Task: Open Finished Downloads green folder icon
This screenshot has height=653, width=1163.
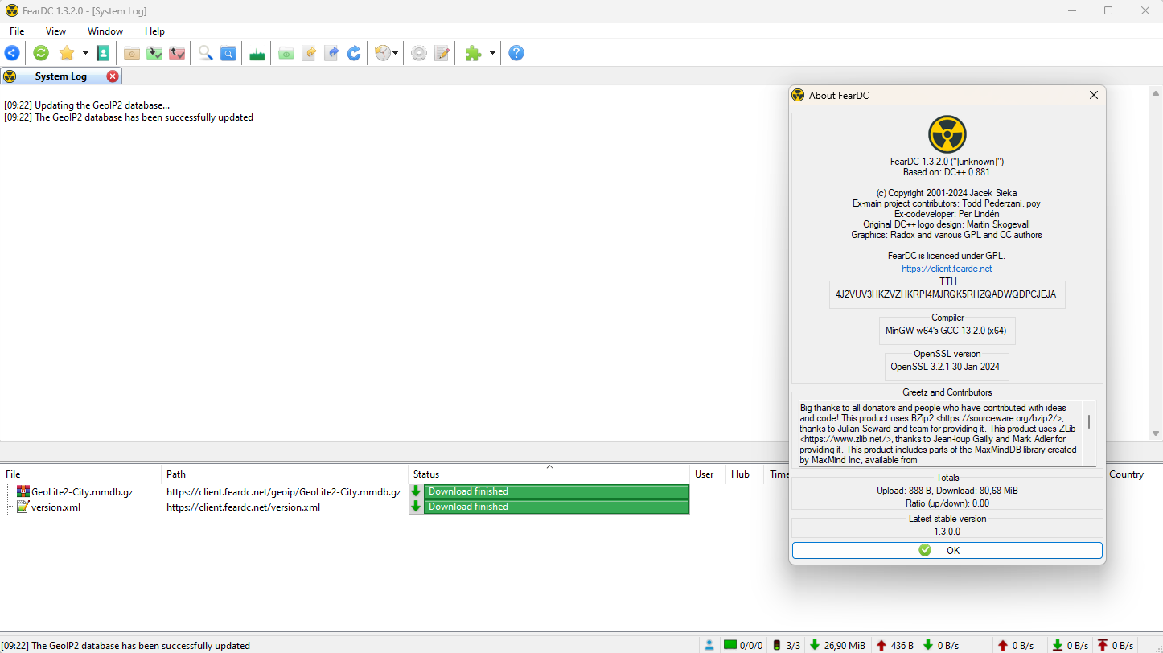Action: coord(154,53)
